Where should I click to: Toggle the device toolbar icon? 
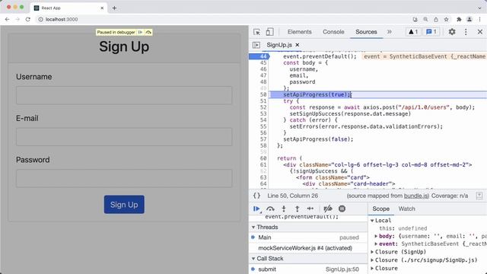click(x=269, y=32)
